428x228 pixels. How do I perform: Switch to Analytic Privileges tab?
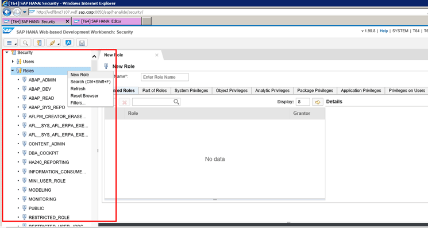[272, 91]
